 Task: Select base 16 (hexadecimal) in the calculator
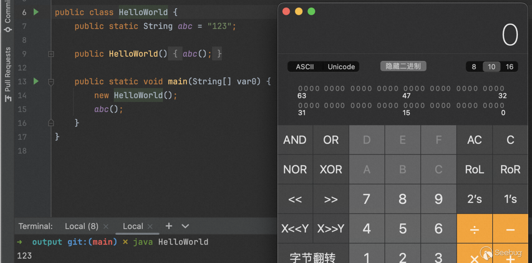[510, 67]
